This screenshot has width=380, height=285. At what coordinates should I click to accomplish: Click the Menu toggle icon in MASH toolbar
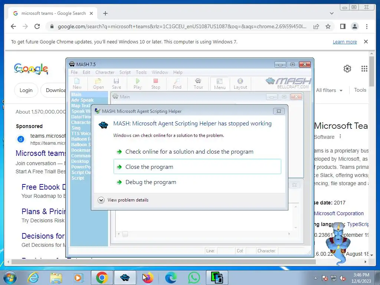tap(220, 84)
